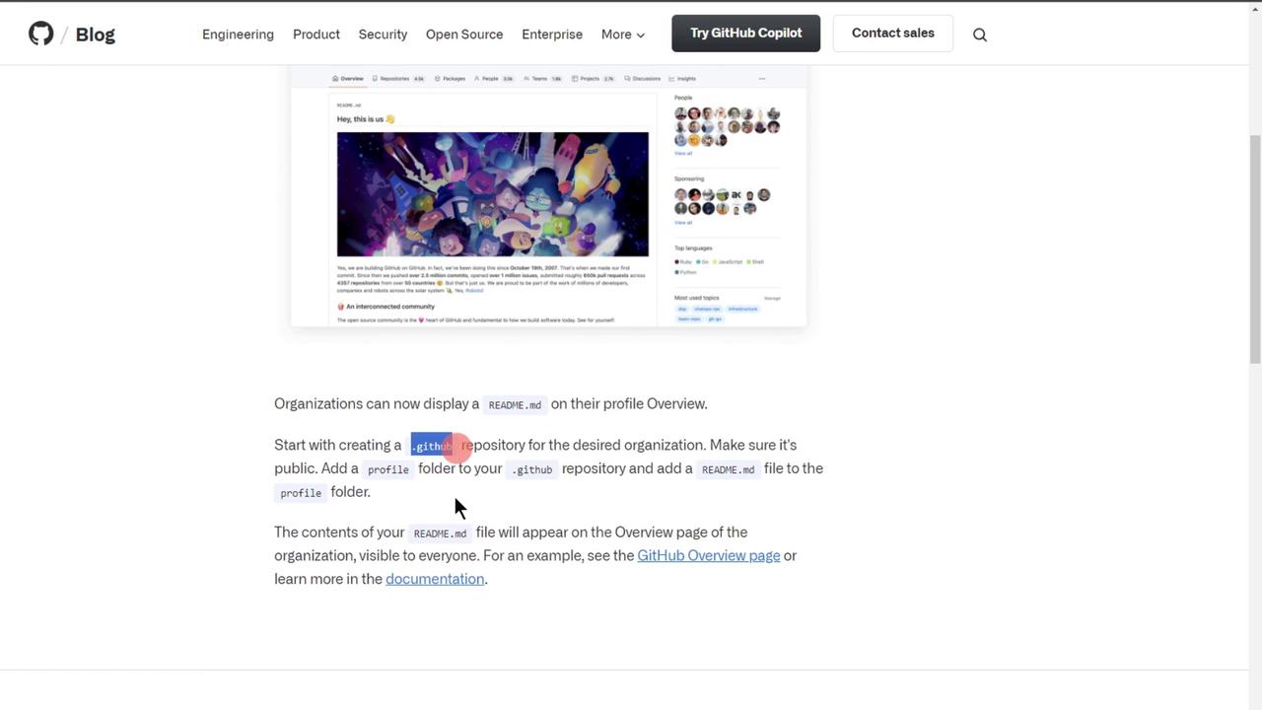Click the Try GitHub Copilot button
1262x710 pixels.
click(746, 33)
